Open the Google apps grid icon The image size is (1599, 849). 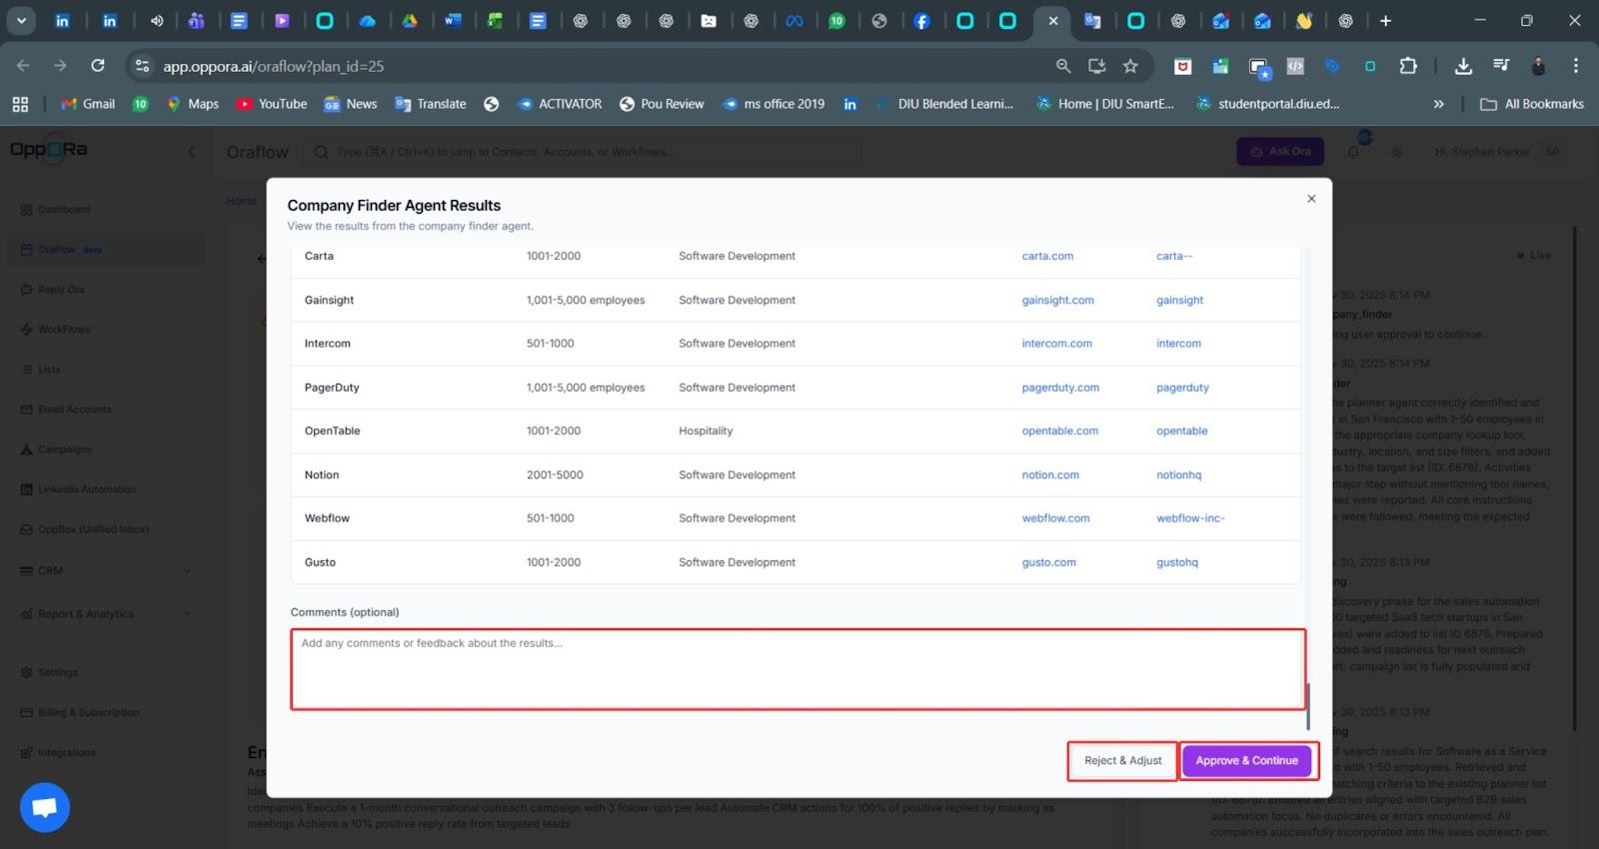pos(20,104)
